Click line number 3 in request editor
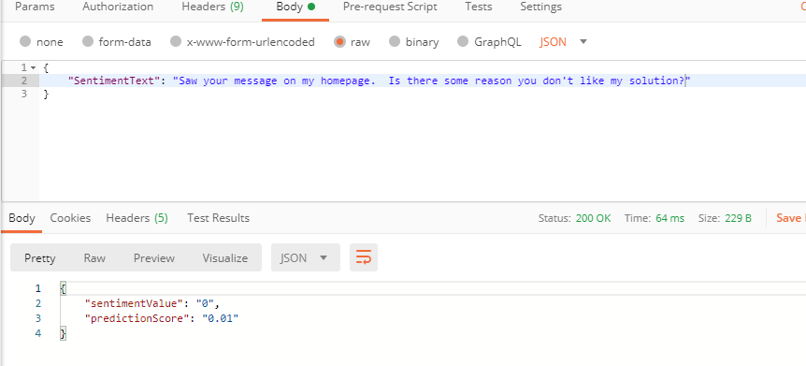 [x=23, y=95]
